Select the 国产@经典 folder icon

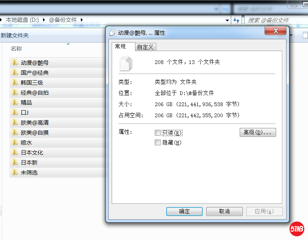click(15, 72)
